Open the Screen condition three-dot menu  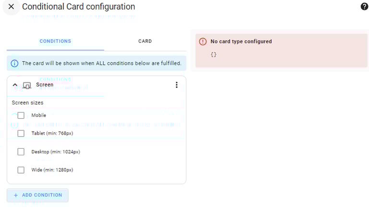(176, 85)
